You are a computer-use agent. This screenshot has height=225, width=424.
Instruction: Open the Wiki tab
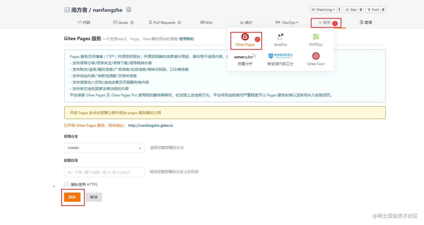tap(206, 22)
